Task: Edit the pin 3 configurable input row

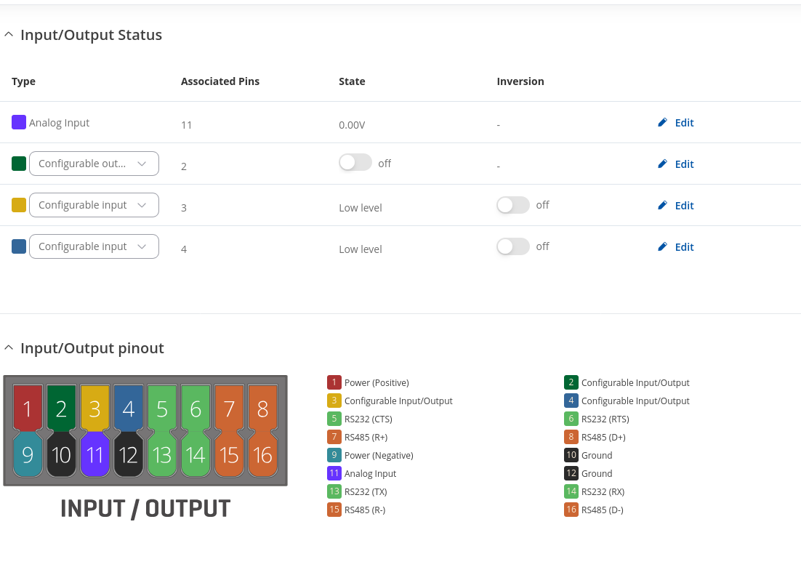Action: click(676, 206)
